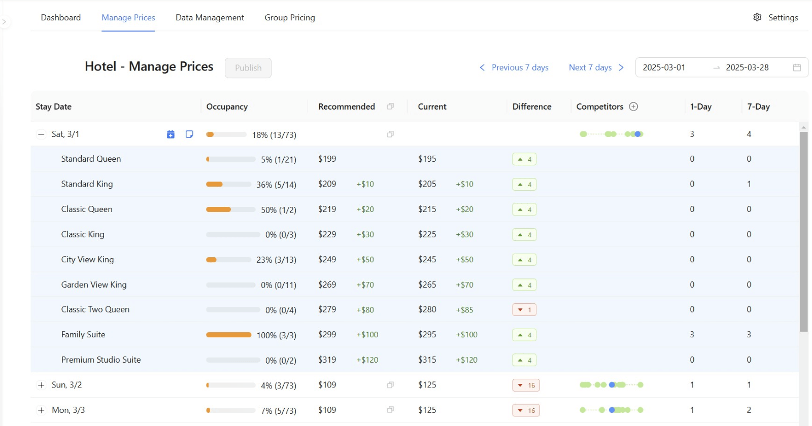This screenshot has height=426, width=812.
Task: Click the copy icon in Sat, 3/1 row
Action: pyautogui.click(x=390, y=134)
